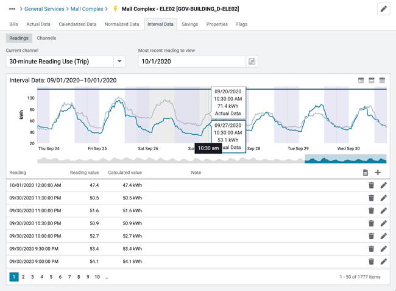396x291 pixels.
Task: Delete the 10/01/2020 12:00:00 AM reading
Action: (x=371, y=185)
